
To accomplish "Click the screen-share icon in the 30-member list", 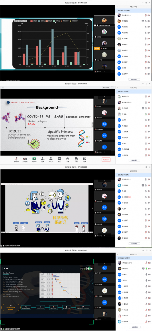I will click(142, 21).
